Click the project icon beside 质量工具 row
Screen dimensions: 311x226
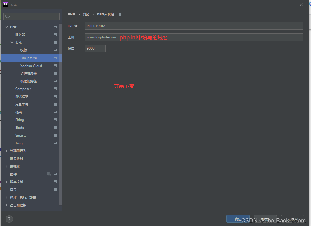click(55, 104)
